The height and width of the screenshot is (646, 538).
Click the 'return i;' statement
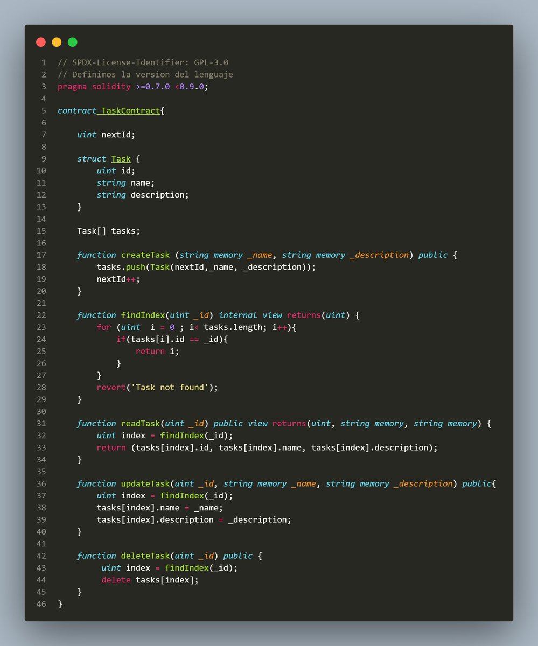coord(157,351)
